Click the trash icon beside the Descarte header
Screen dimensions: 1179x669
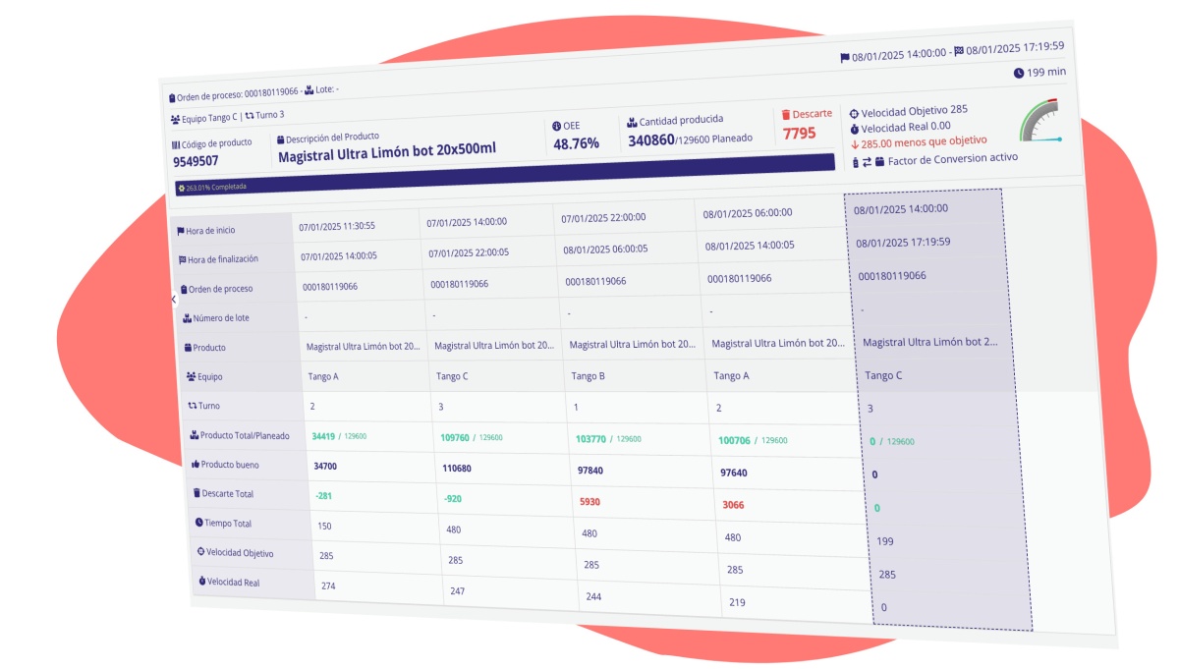[x=783, y=115]
